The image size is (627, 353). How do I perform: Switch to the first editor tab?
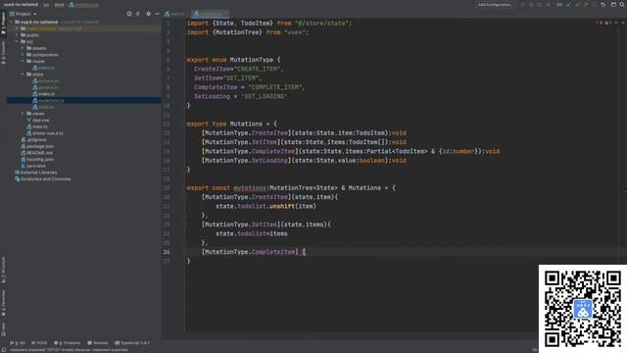point(176,14)
